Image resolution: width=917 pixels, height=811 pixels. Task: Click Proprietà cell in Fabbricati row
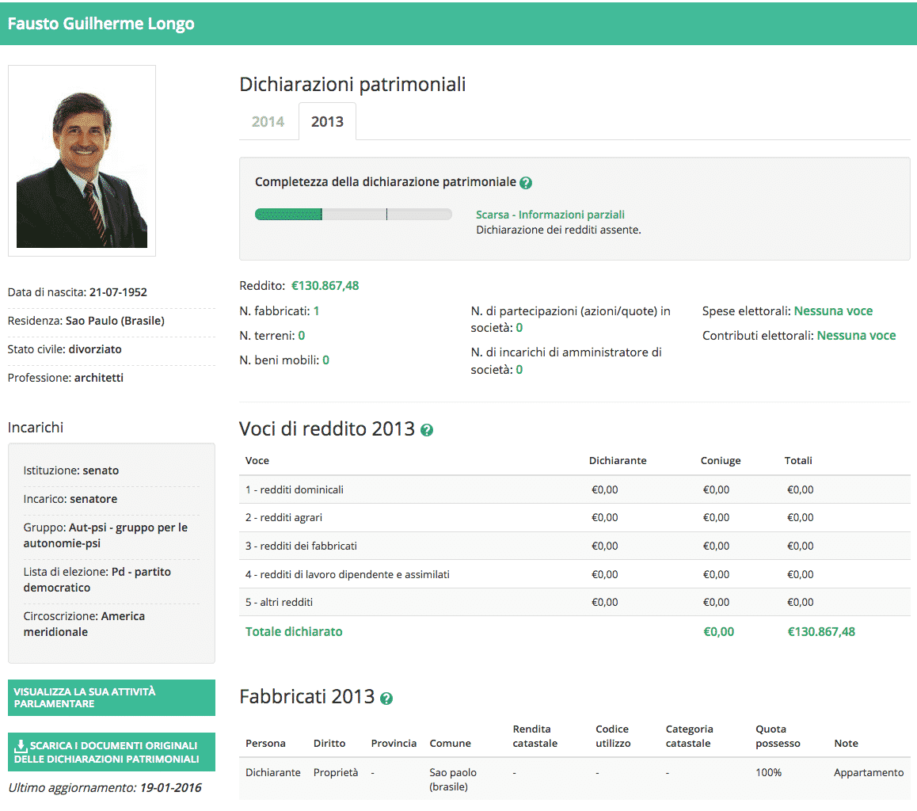(x=336, y=773)
